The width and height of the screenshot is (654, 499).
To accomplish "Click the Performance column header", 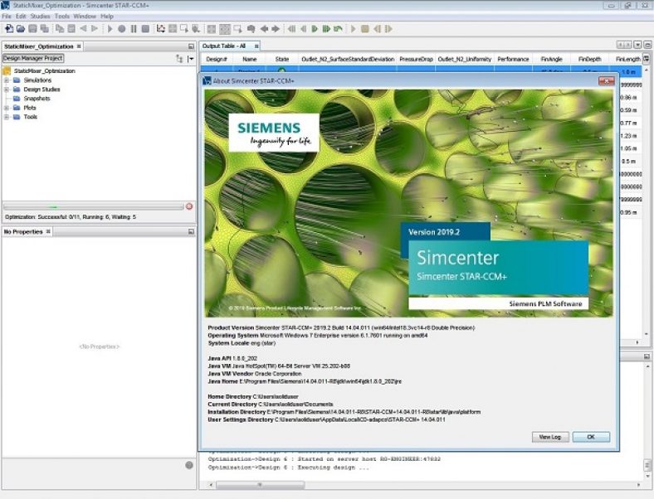I will point(513,59).
